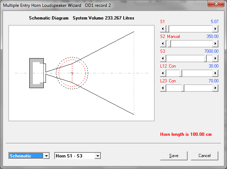Click the L23 slider right arrow
The image size is (227, 169).
pos(215,88)
